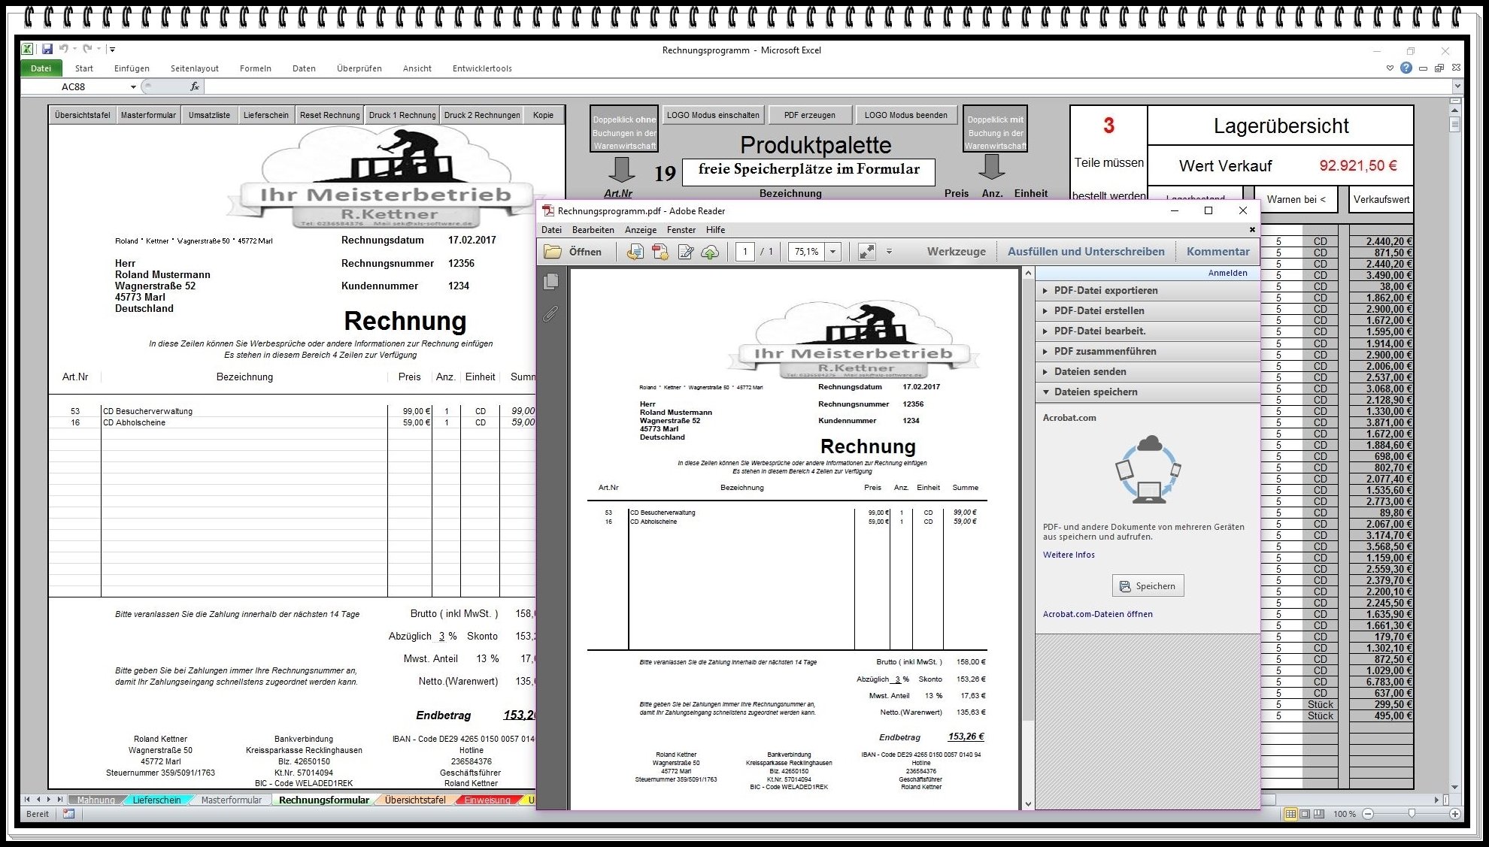Click the Öffnen folder icon in Adobe Reader

553,252
